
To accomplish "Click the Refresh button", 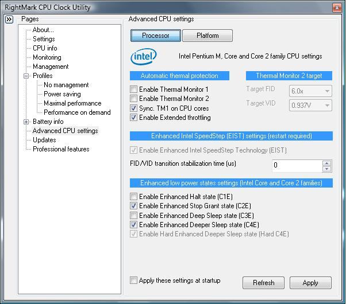I will tap(263, 283).
